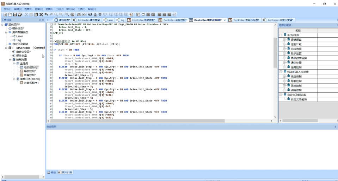This screenshot has height=181, width=338.
Task: Switch to the Controller-自定义变量 tab
Action: [x=278, y=20]
